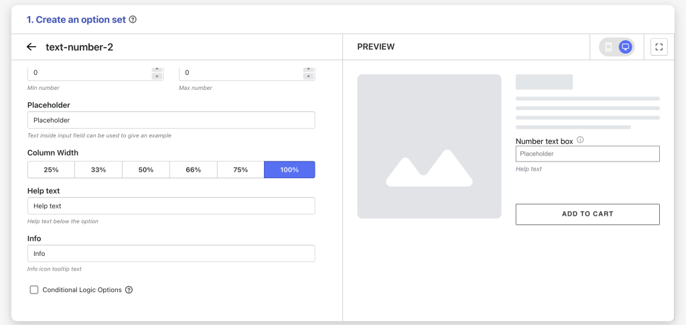Click the 'text-number-2' title

coord(80,47)
